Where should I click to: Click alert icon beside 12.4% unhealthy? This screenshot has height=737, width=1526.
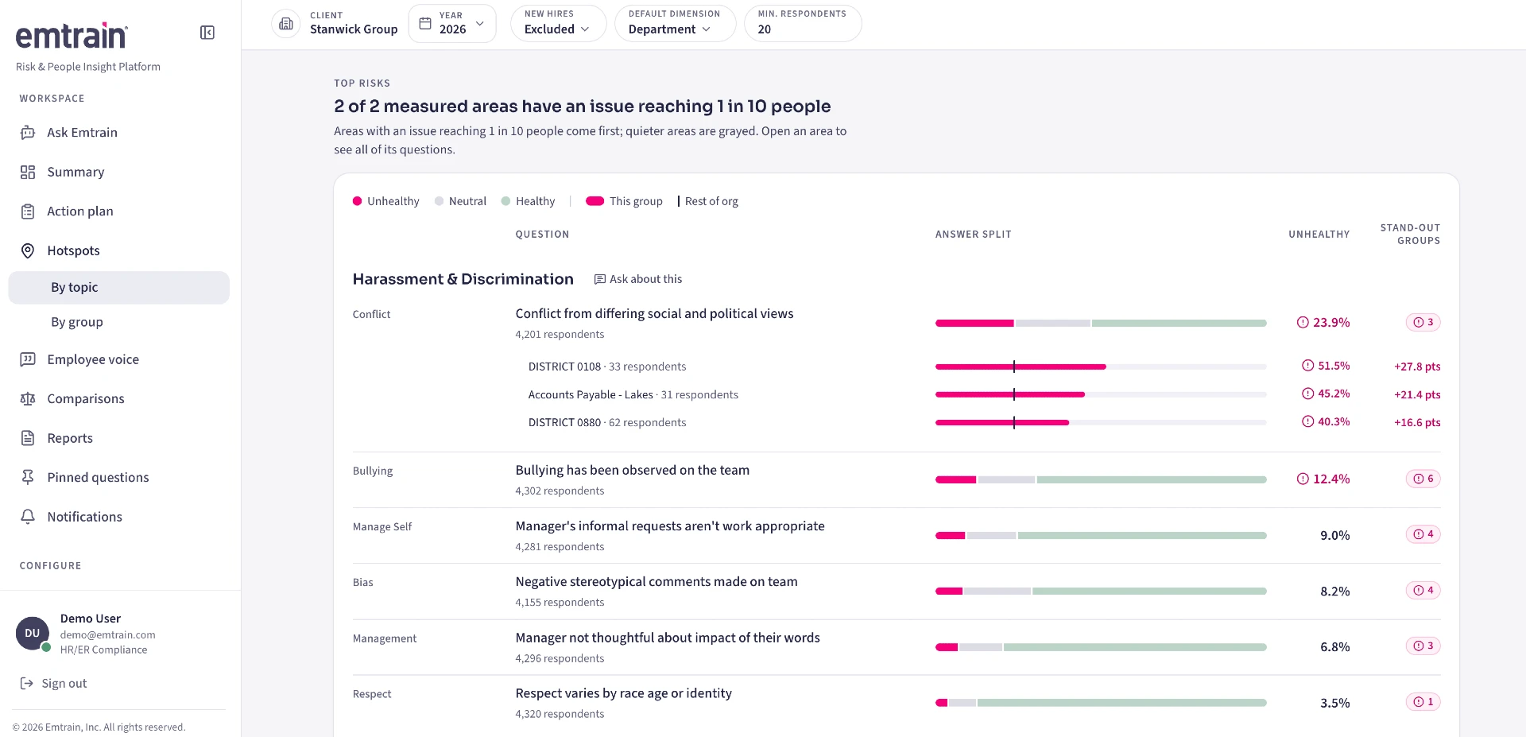1303,479
